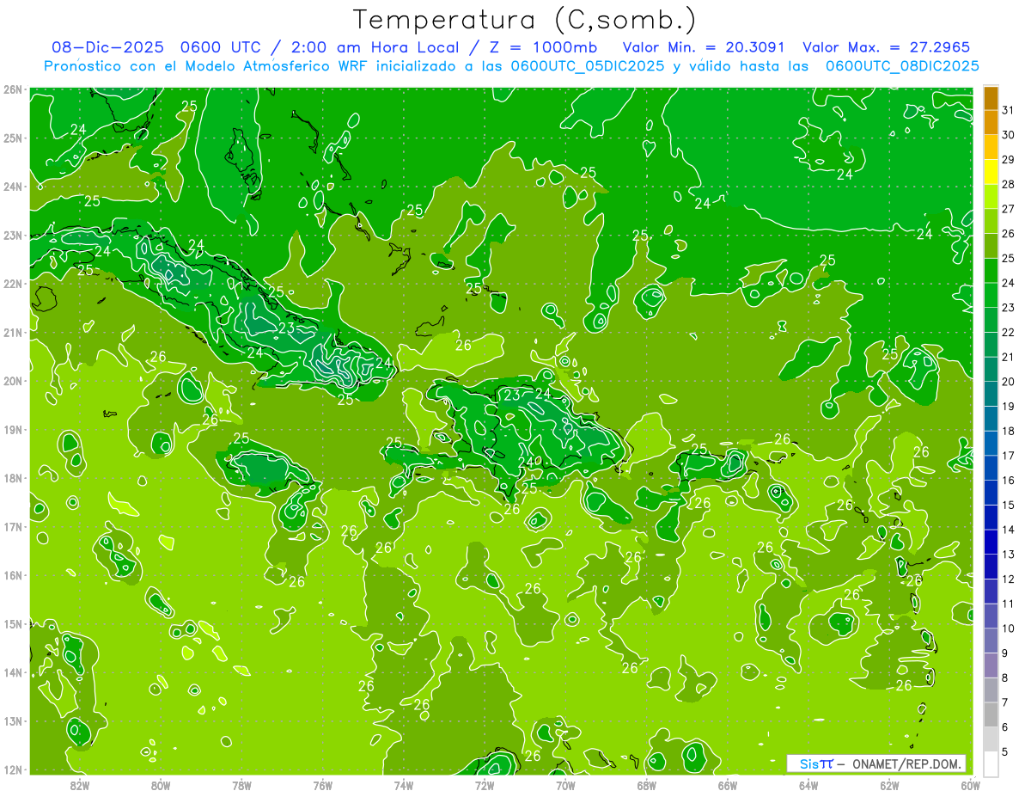The image size is (1031, 797).
Task: Select the '66W' longitude axis label
Action: click(x=728, y=785)
